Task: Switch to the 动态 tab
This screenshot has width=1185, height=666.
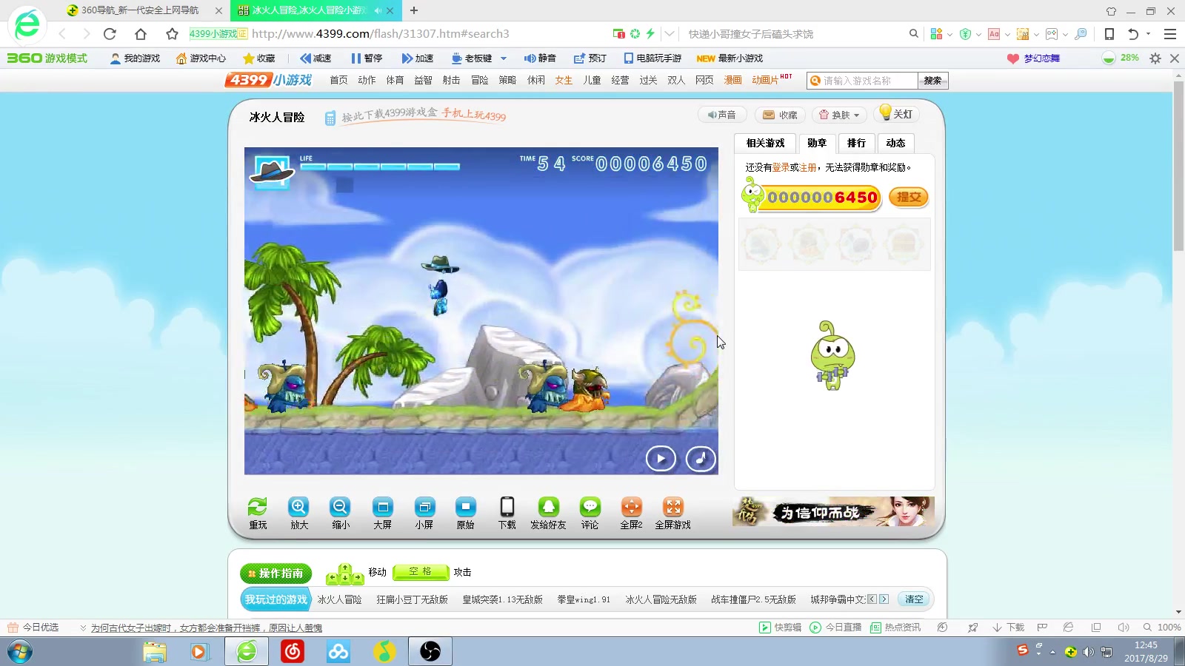Action: click(x=895, y=143)
